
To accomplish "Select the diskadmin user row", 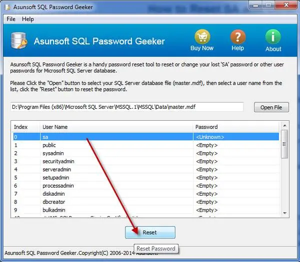I will 146,194.
